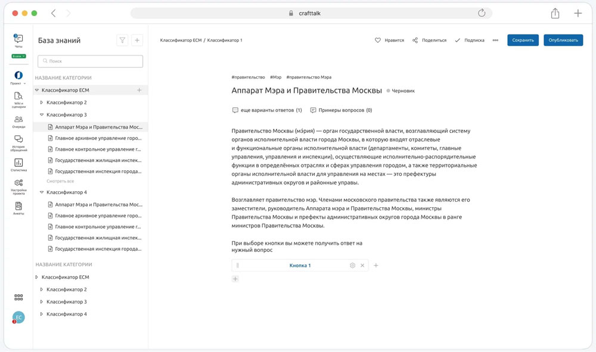Screen dimensions: 596x352
Task: Click the plus icon below the Кнопка 1 row
Action: (x=235, y=279)
